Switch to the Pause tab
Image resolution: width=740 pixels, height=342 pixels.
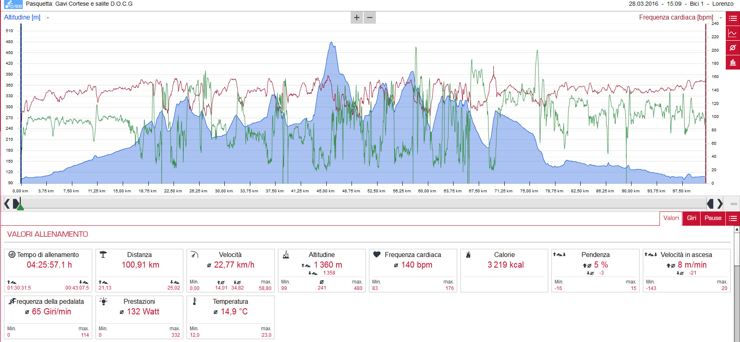[713, 218]
